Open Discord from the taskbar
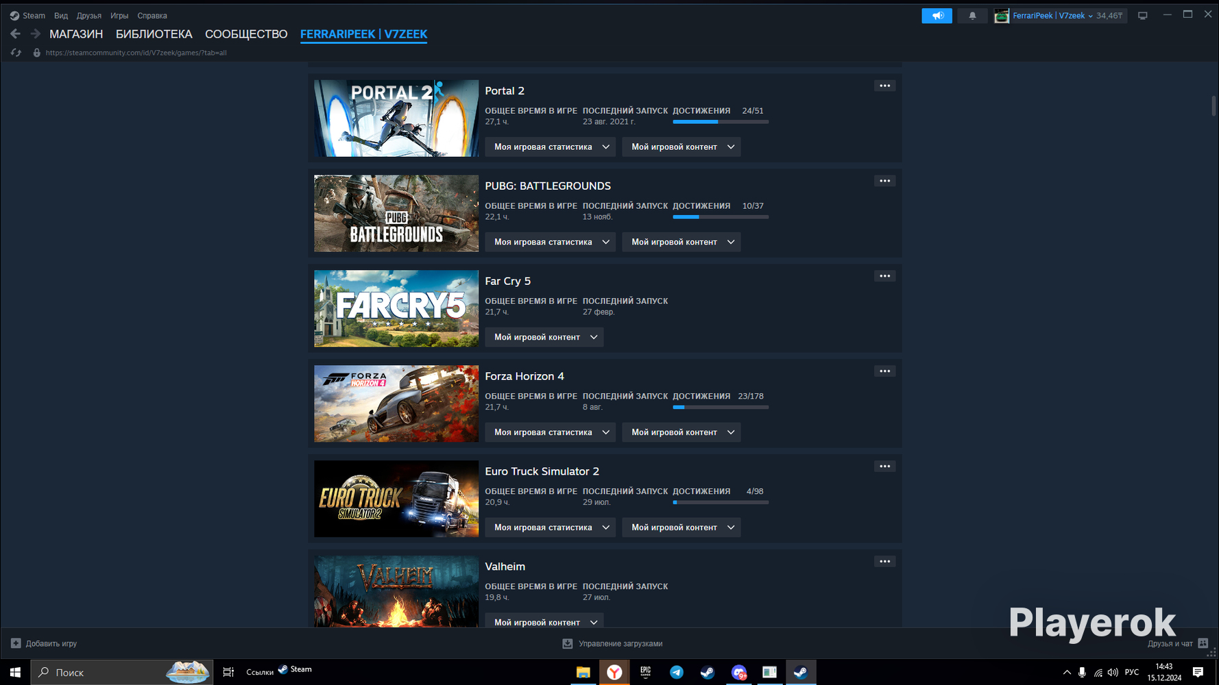1219x685 pixels. pyautogui.click(x=738, y=672)
